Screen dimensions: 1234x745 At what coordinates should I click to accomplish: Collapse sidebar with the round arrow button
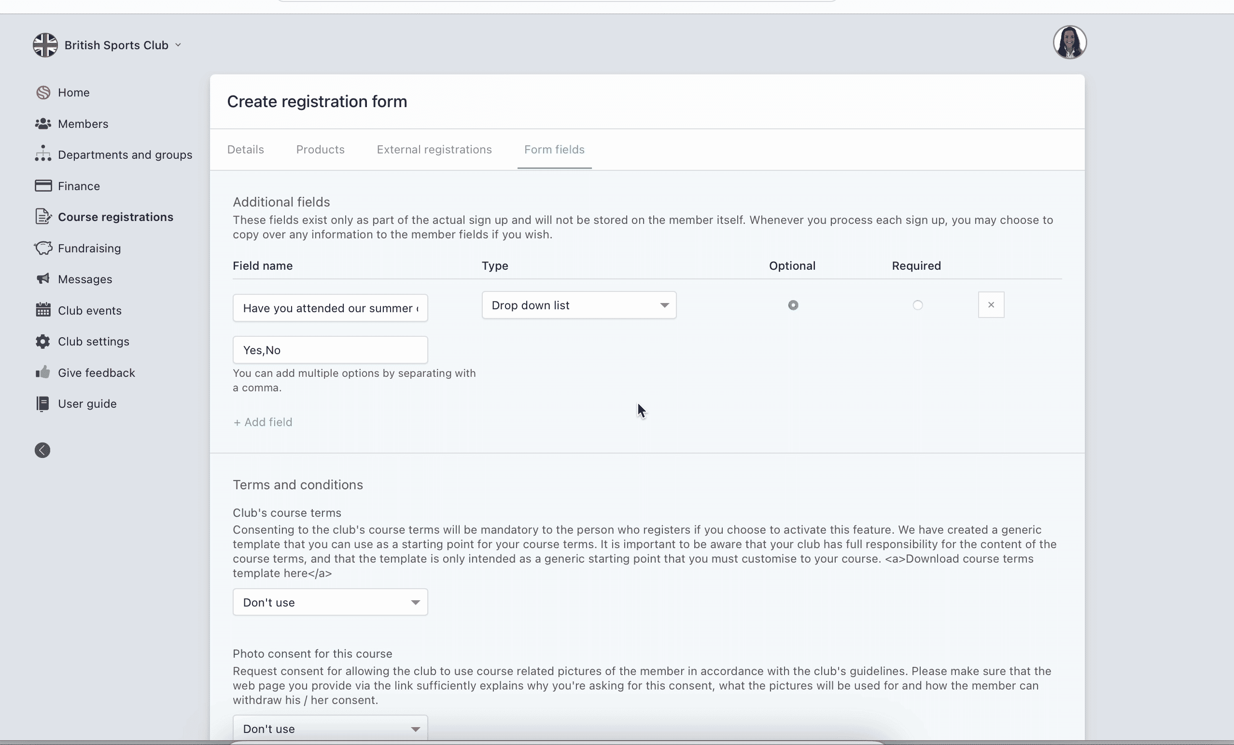(42, 450)
